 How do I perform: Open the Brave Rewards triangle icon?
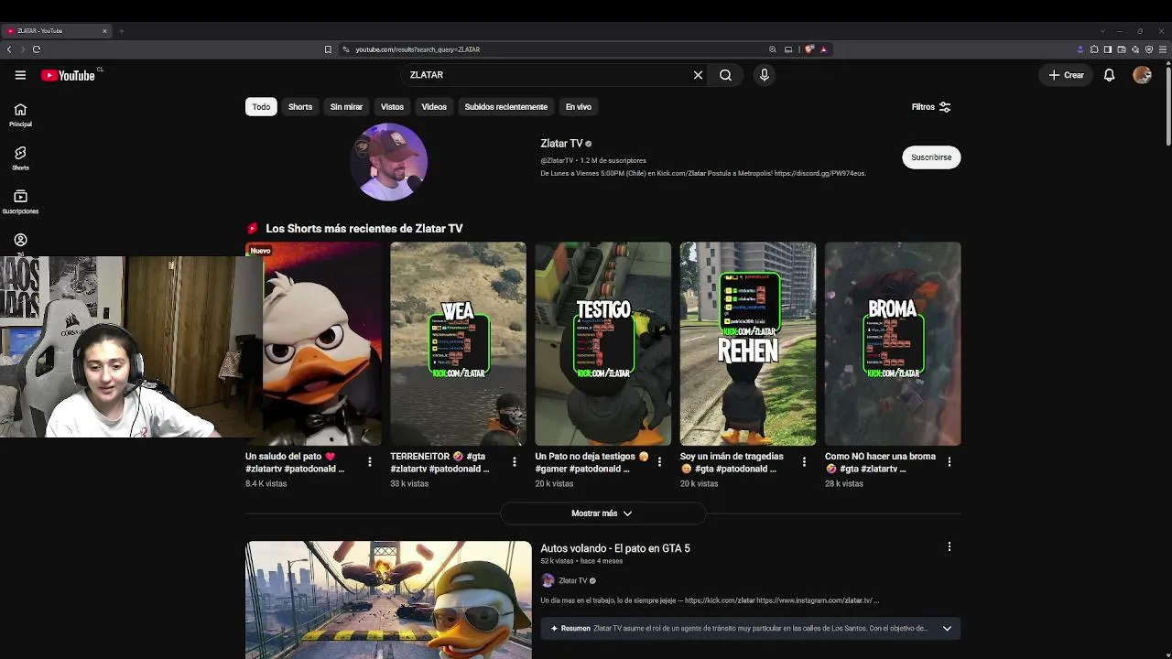pyautogui.click(x=824, y=49)
